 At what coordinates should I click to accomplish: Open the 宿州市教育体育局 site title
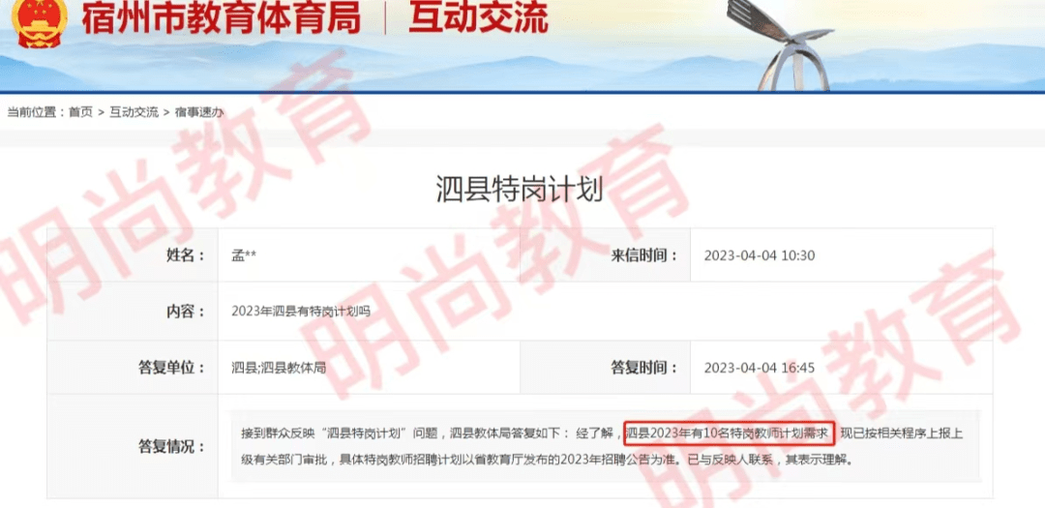pos(222,18)
